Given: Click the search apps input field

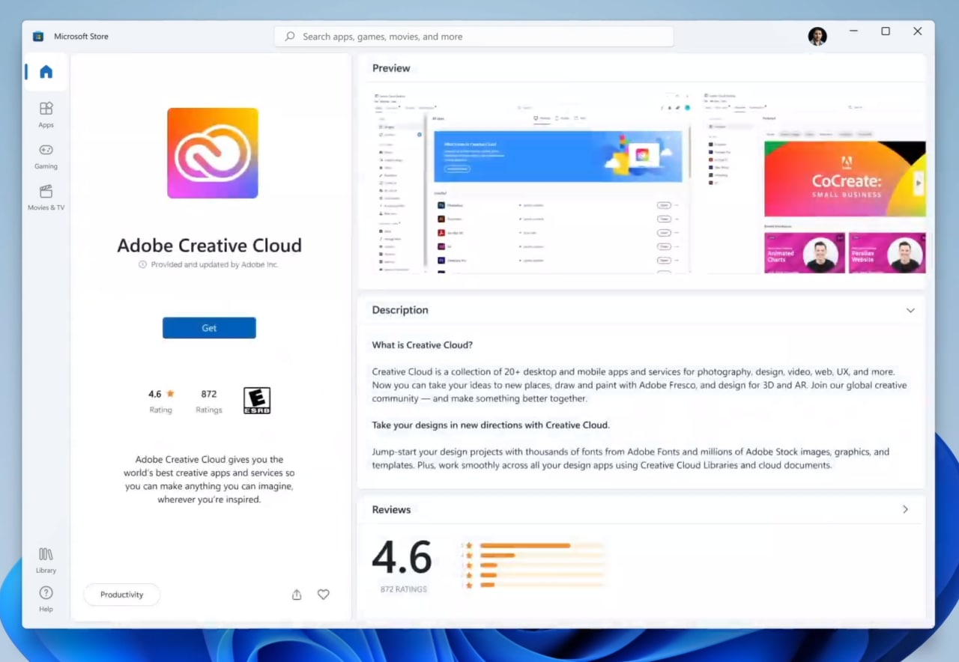Looking at the screenshot, I should pos(474,36).
